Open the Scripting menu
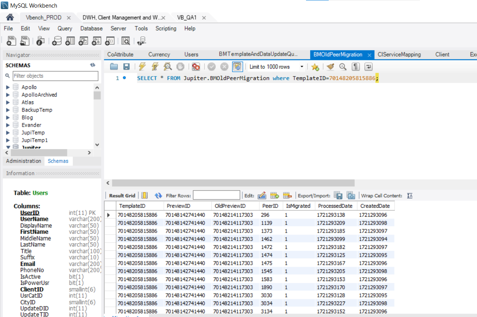This screenshot has width=477, height=317. [x=166, y=28]
